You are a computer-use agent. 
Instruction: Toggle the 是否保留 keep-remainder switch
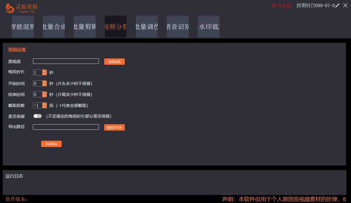coord(38,116)
